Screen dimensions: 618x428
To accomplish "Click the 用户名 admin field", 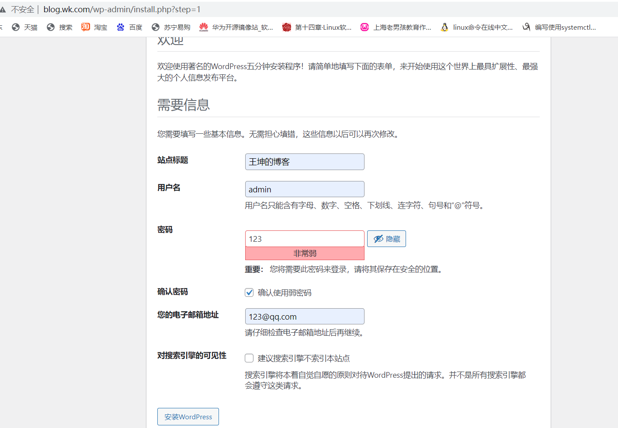I will pyautogui.click(x=305, y=189).
